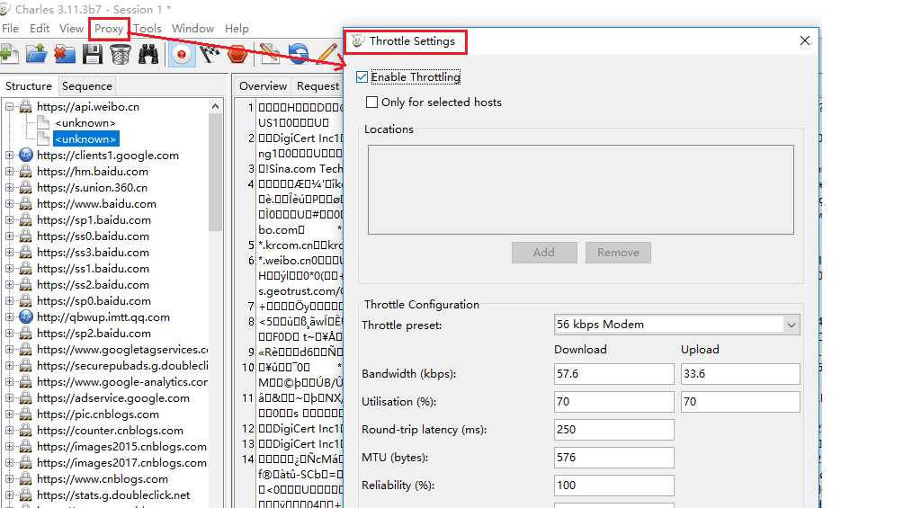The height and width of the screenshot is (508, 921).
Task: Click the Close Session red-X folder icon
Action: [x=65, y=54]
